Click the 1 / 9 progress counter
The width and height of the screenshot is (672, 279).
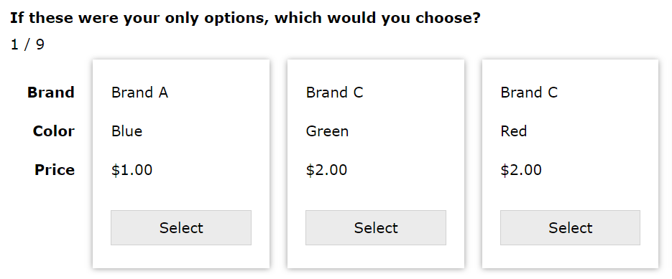[x=27, y=44]
